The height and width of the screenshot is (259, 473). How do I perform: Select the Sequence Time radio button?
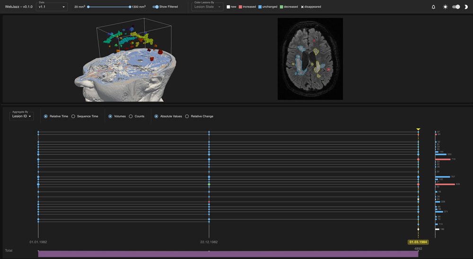tap(73, 116)
